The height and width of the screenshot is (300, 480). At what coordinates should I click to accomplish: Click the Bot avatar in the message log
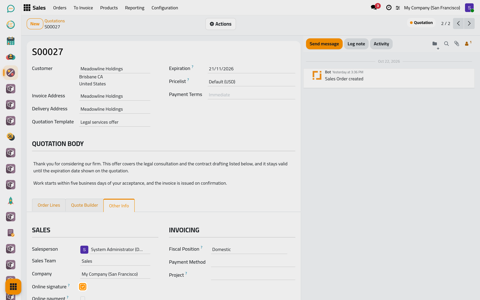point(317,75)
